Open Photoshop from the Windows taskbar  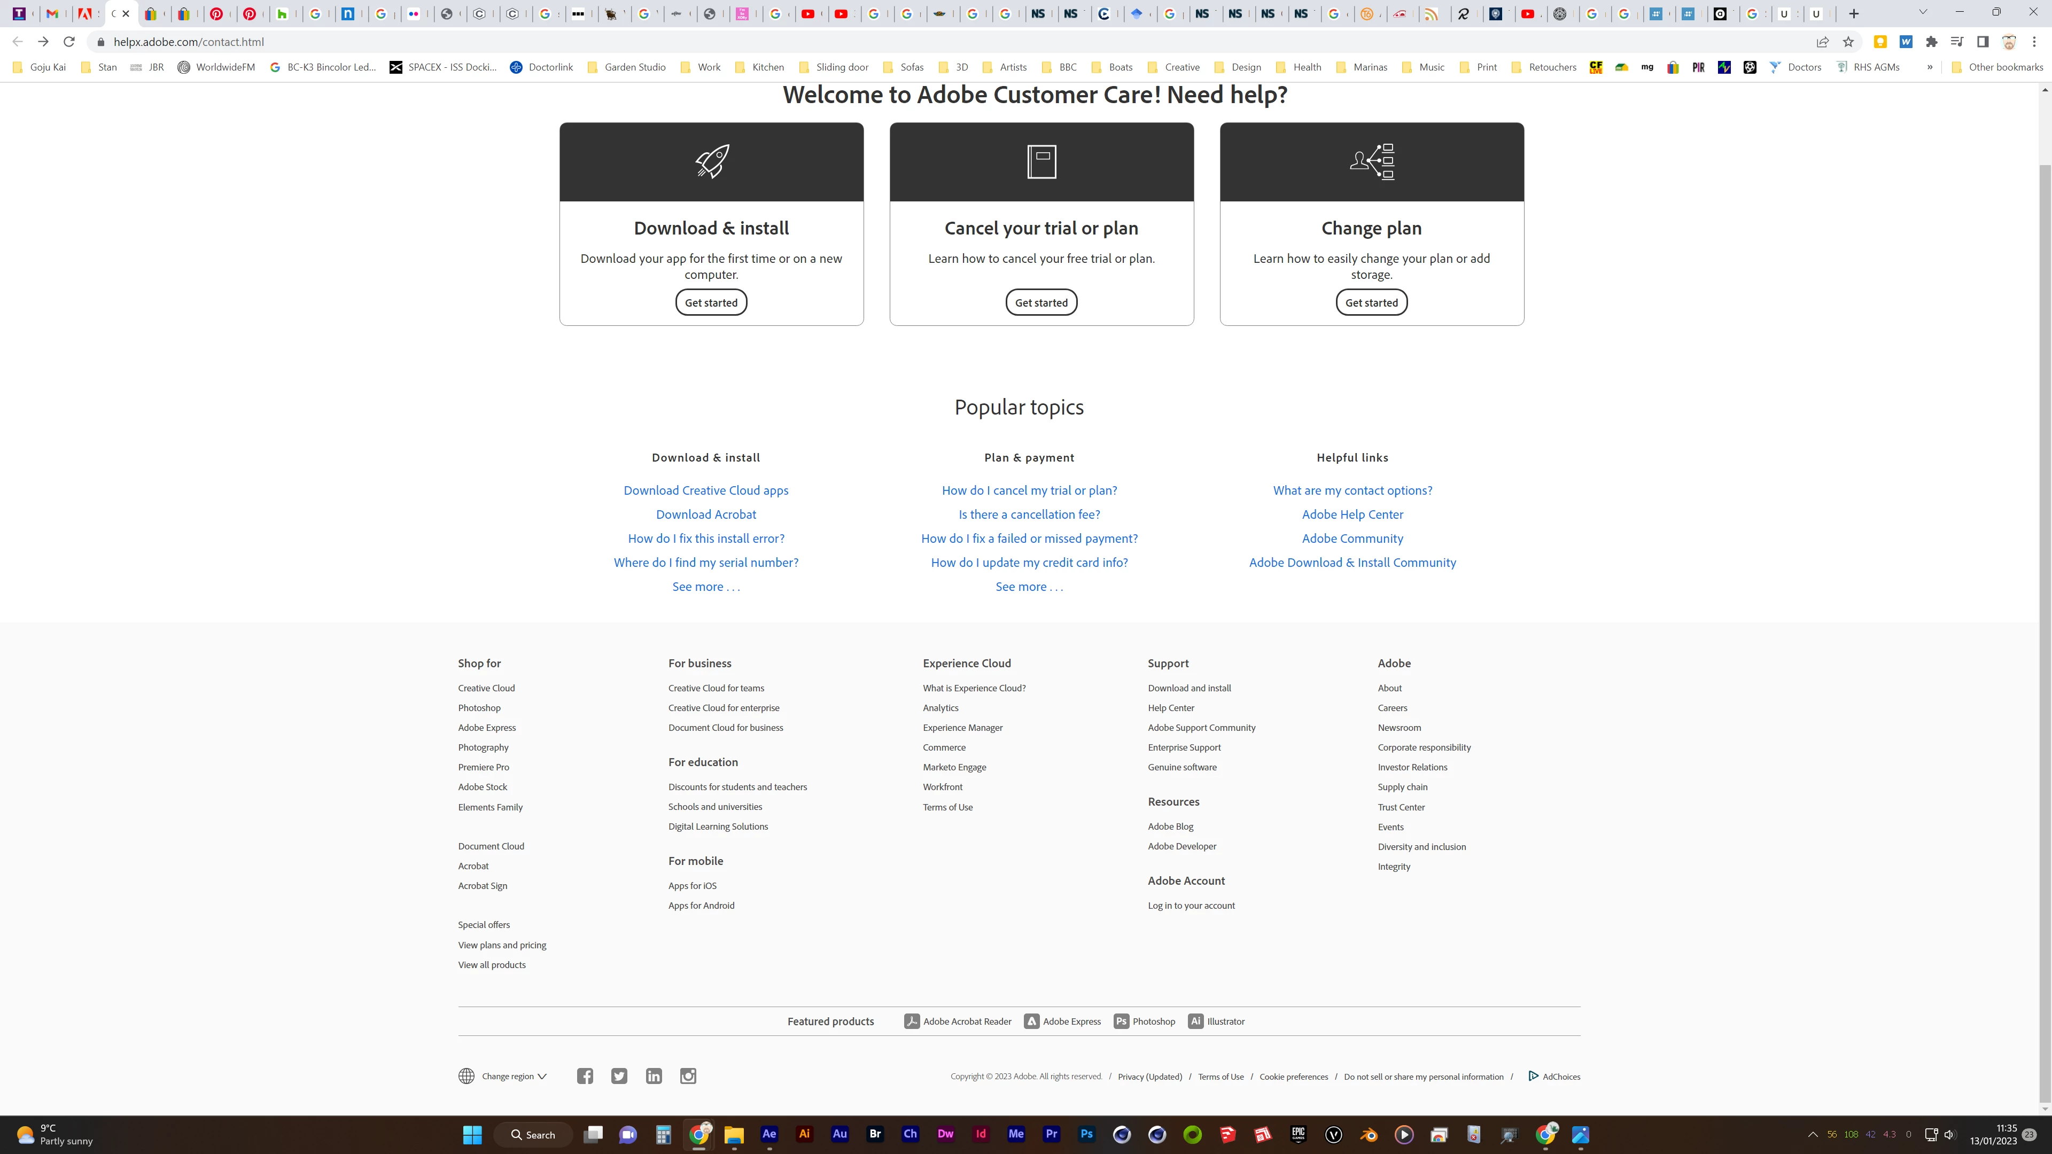(1086, 1134)
